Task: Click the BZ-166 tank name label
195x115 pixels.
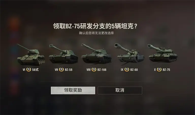Action: tap(102, 70)
